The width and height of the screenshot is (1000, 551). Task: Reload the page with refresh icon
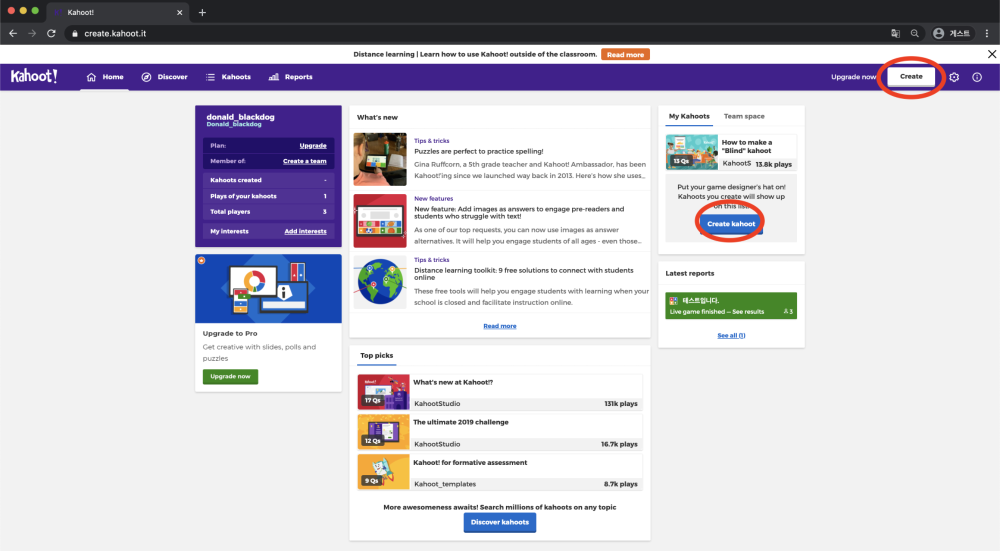51,33
